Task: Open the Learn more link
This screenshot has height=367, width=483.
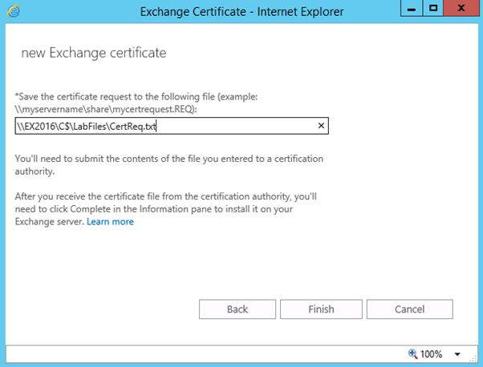Action: (x=110, y=221)
